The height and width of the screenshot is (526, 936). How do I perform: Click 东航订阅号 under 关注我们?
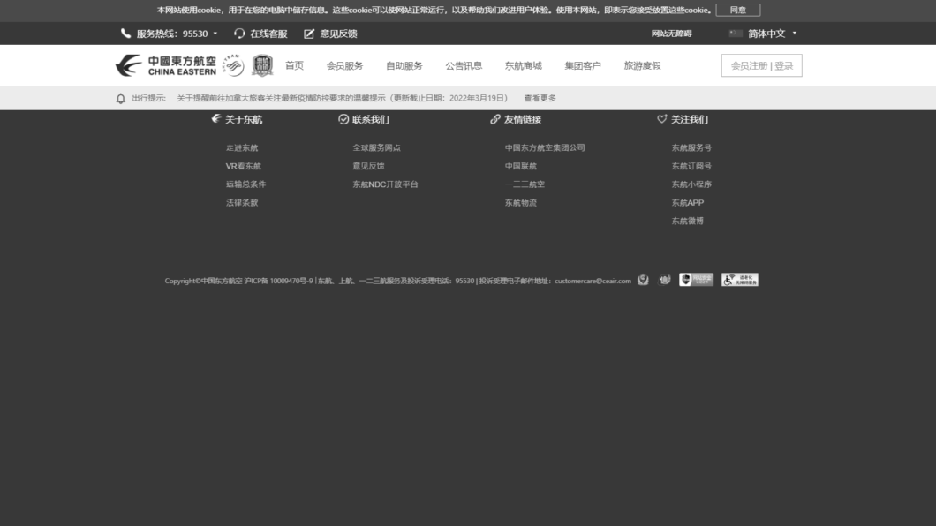[x=691, y=167]
